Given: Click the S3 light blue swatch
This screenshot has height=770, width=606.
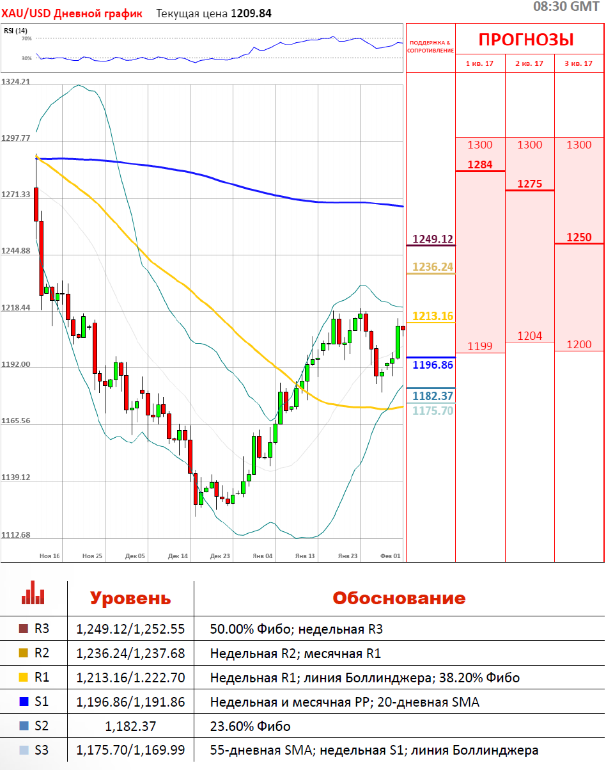Looking at the screenshot, I should point(24,750).
